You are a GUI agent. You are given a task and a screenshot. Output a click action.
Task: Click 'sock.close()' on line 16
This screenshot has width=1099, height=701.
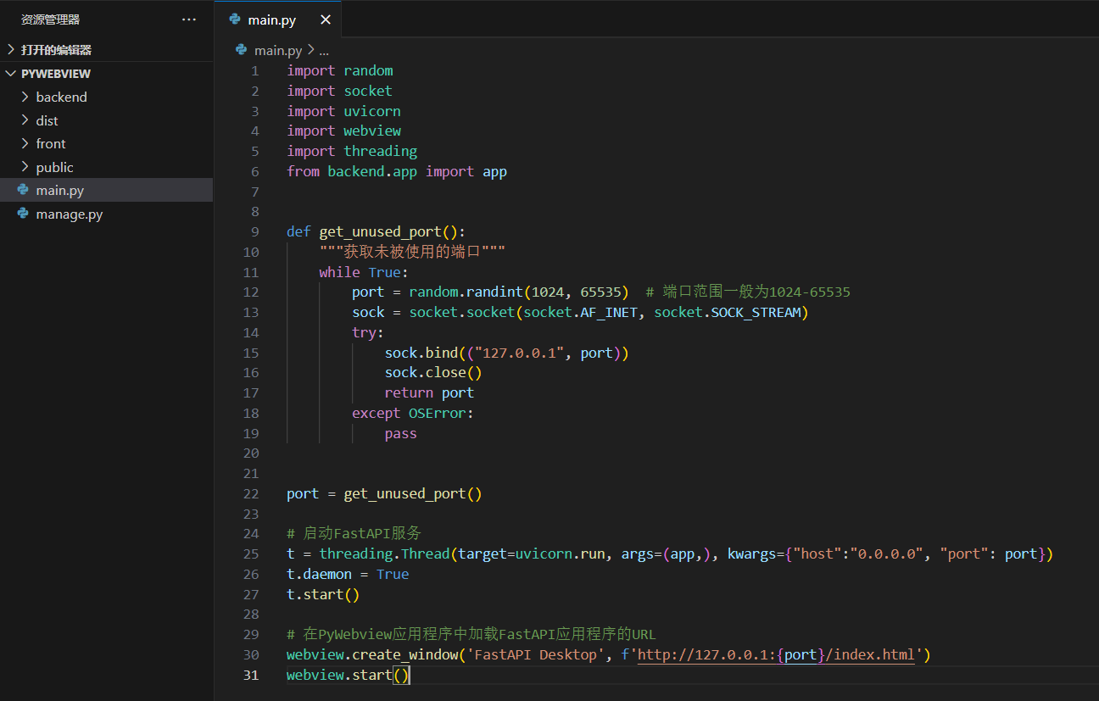433,372
